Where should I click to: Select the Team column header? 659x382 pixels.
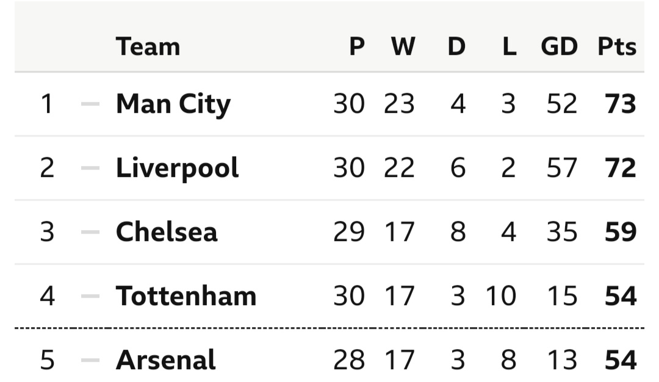pyautogui.click(x=148, y=46)
